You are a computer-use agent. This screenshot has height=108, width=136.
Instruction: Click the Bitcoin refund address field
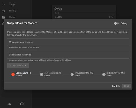[68, 55]
